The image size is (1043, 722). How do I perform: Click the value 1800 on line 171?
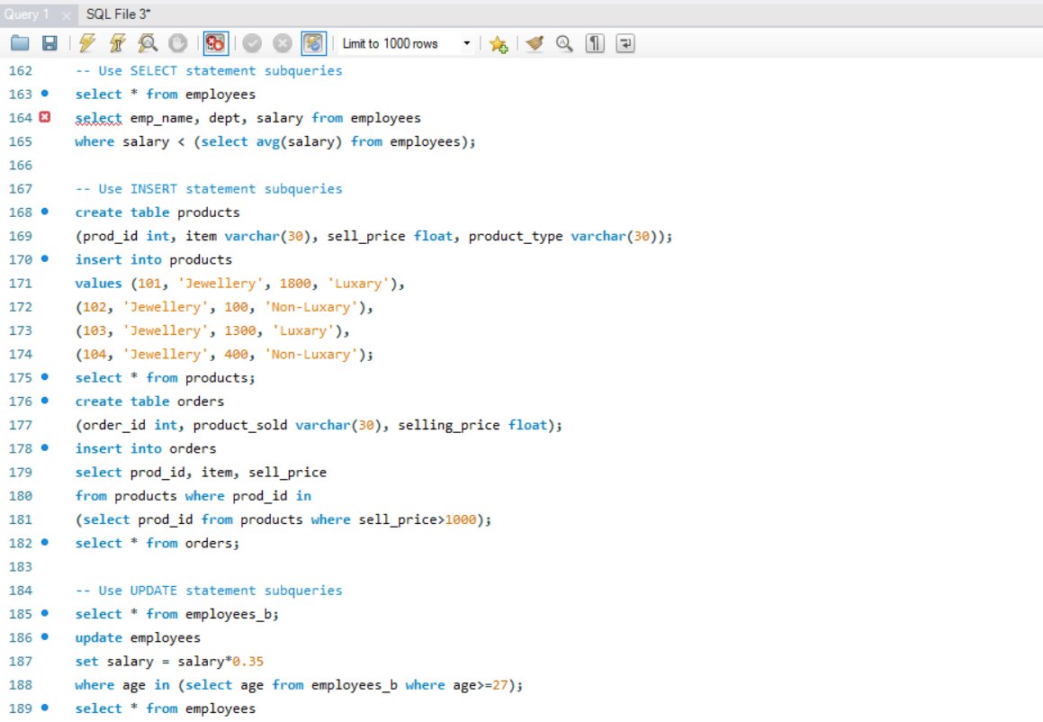(x=294, y=284)
